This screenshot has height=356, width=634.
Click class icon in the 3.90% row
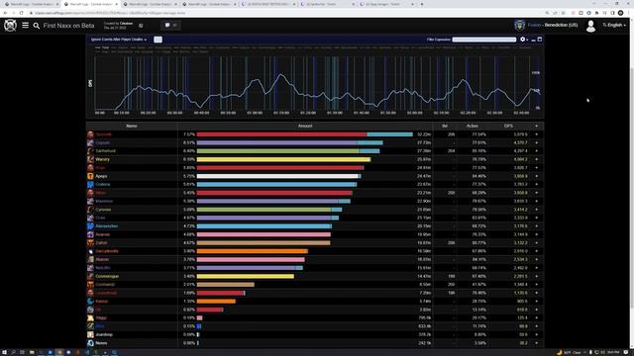click(x=90, y=251)
